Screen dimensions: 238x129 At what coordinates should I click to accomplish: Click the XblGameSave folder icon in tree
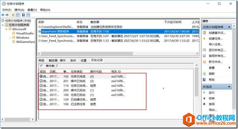(x=14, y=41)
